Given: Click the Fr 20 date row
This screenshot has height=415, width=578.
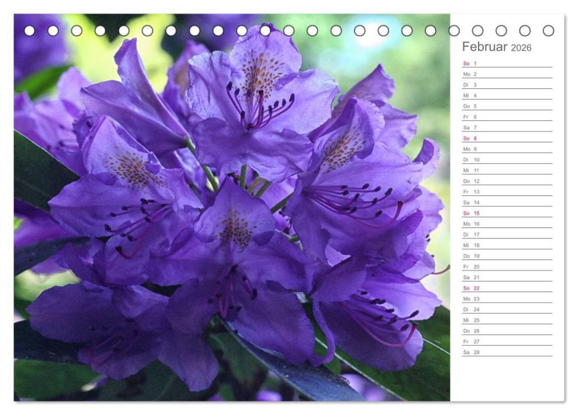Looking at the screenshot, I should (508, 266).
